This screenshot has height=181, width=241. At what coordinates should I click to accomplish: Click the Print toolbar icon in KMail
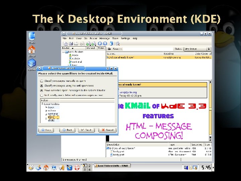pos(76,44)
